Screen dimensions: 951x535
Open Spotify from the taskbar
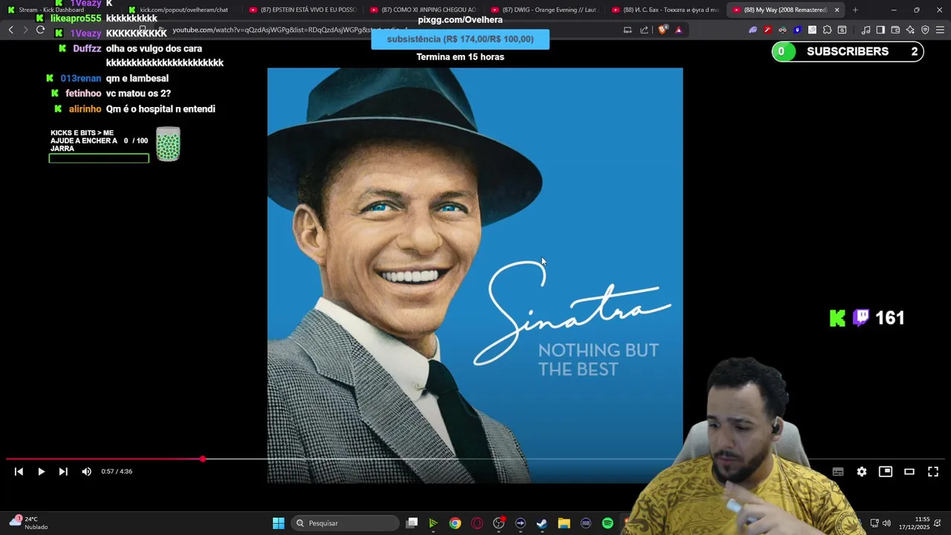point(608,523)
